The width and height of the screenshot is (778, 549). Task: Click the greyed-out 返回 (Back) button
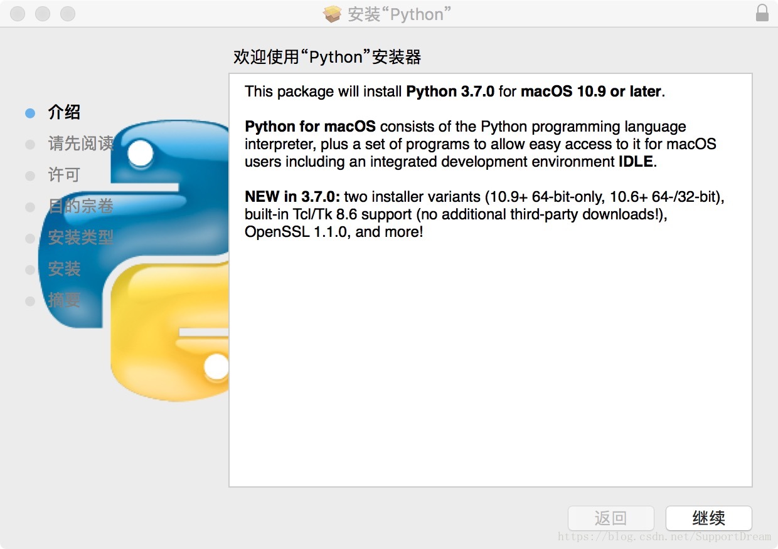[610, 518]
